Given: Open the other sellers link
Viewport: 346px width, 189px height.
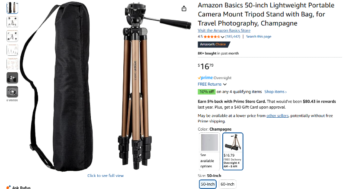Looking at the screenshot, I should (277, 115).
